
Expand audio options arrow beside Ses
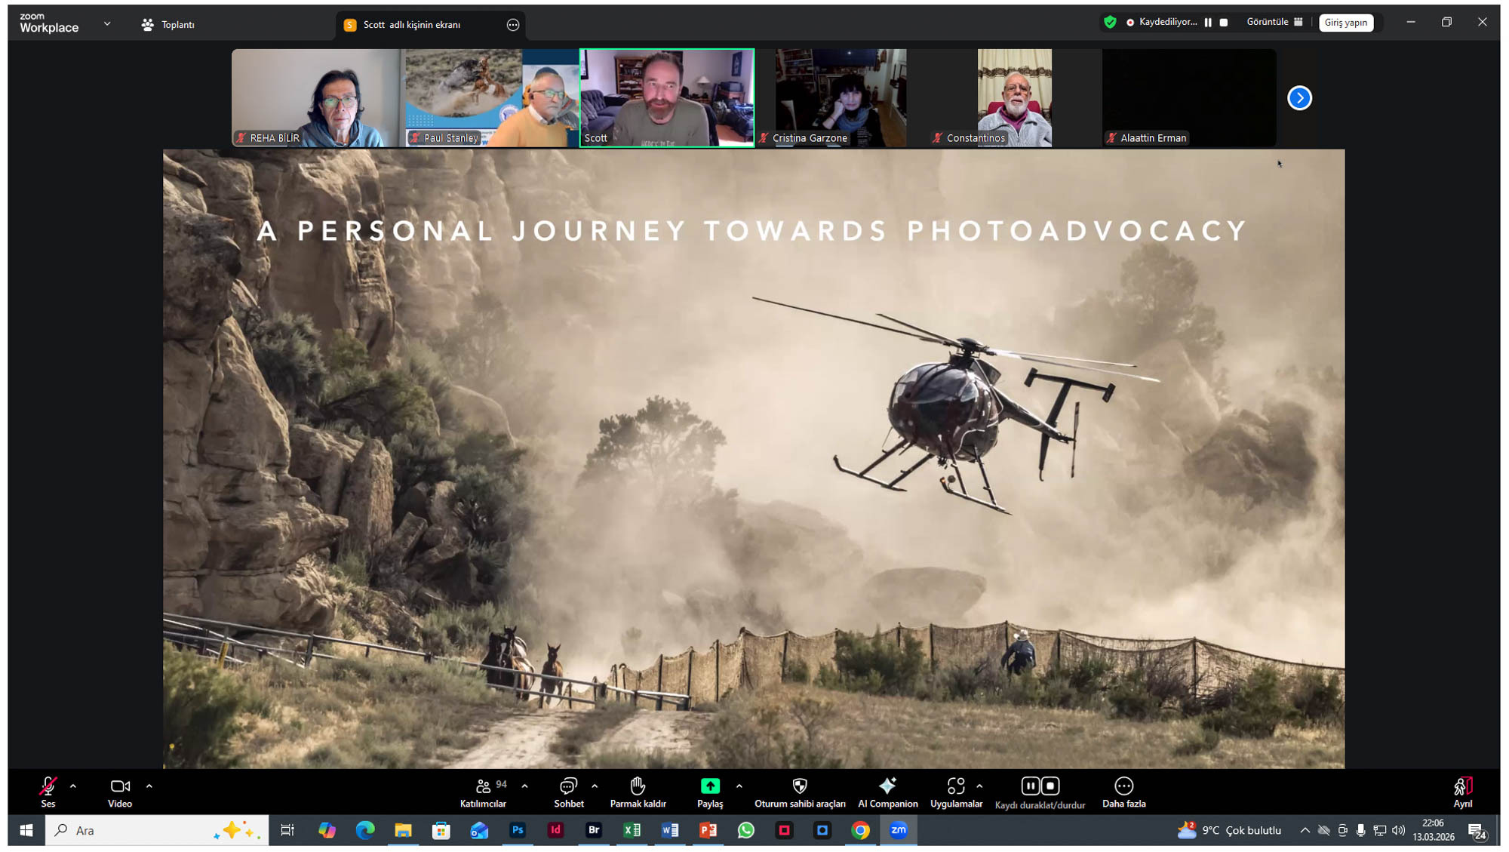[73, 786]
